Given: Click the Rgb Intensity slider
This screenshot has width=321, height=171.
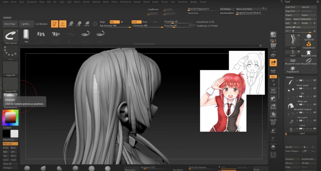Looking at the screenshot, I should point(115,26).
